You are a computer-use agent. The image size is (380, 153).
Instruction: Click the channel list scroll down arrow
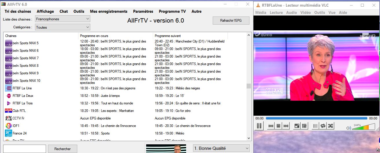pyautogui.click(x=249, y=138)
